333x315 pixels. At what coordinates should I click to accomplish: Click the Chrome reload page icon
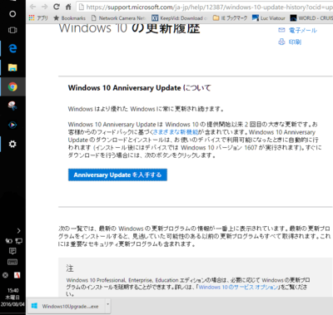(57, 7)
